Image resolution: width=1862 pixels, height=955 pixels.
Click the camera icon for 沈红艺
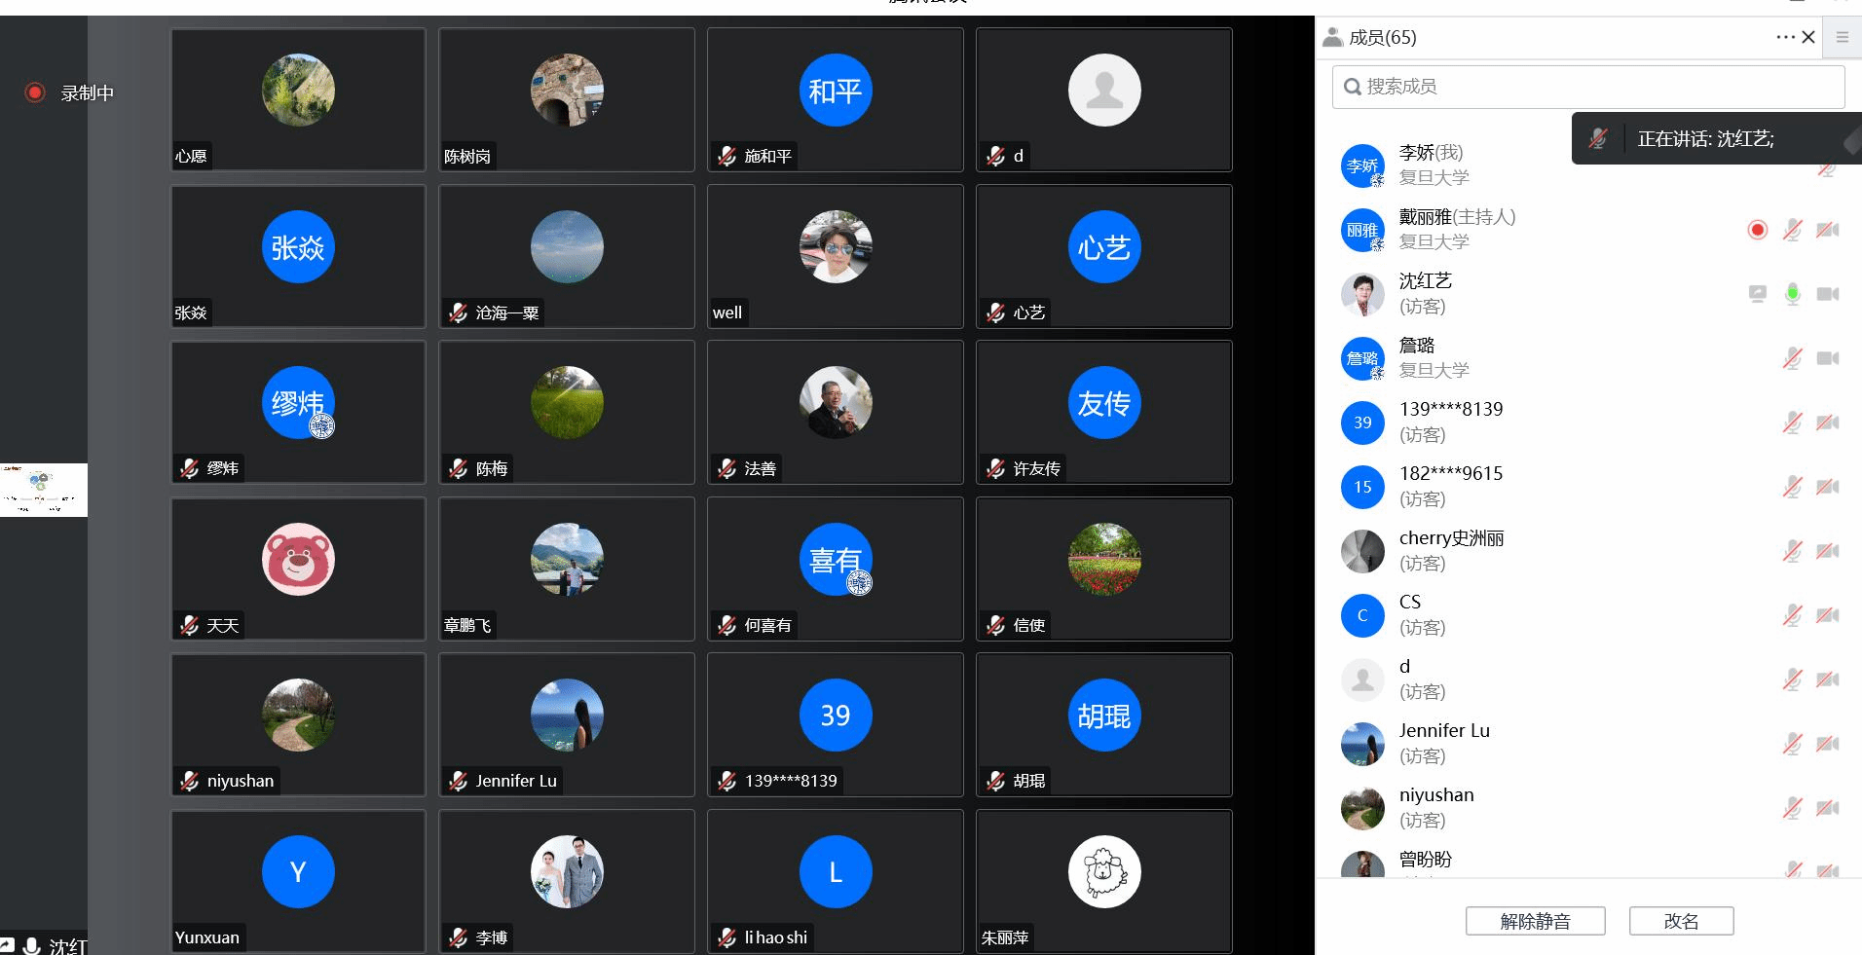tap(1828, 294)
